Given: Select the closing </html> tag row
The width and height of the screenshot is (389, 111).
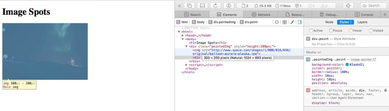Looking at the screenshot, I should [188, 72].
